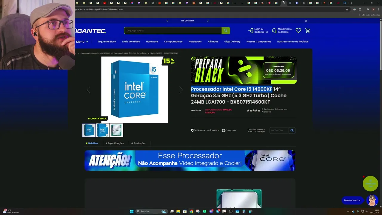Close the 10% OFF no PIX banner
The height and width of the screenshot is (215, 382).
coord(306,21)
